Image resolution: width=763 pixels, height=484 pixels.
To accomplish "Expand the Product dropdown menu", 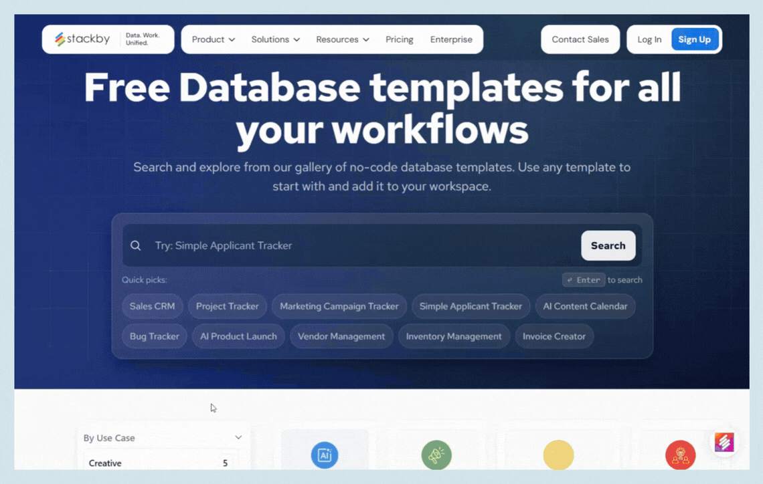I will click(x=213, y=39).
